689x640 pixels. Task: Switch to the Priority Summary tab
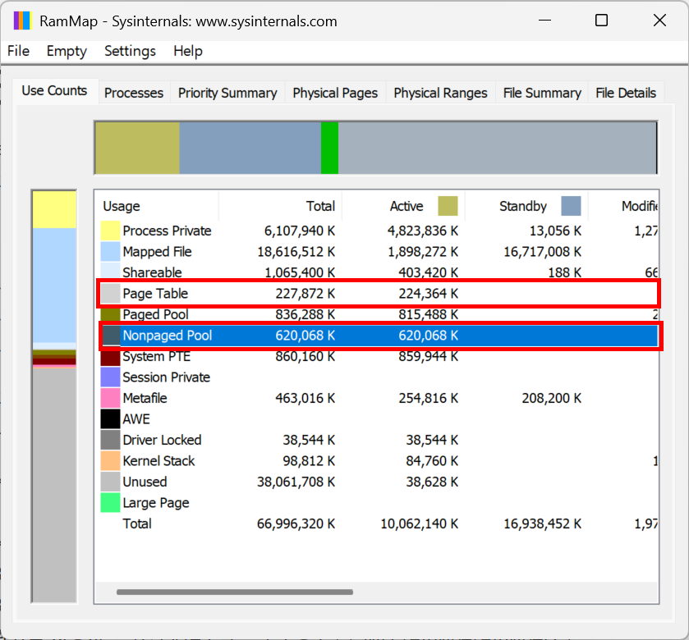[227, 93]
